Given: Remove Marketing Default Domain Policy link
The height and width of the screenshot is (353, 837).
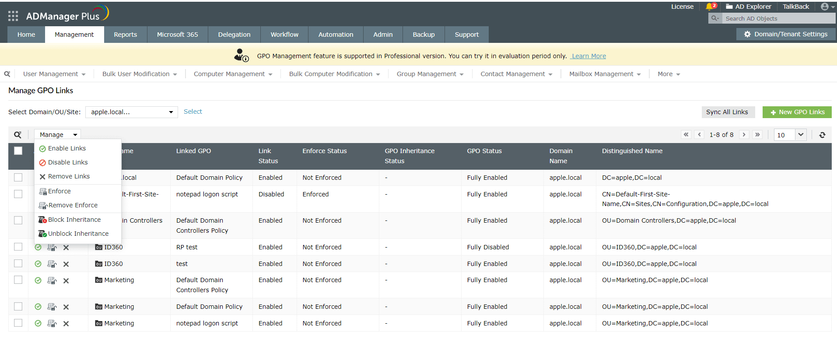Looking at the screenshot, I should click(x=66, y=307).
